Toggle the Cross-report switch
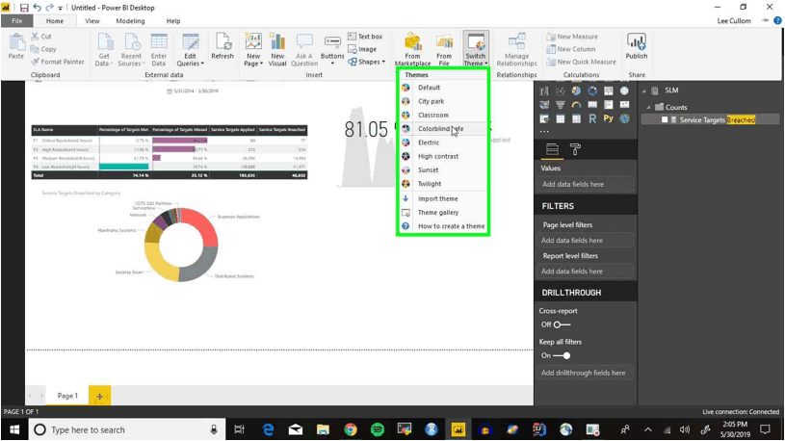Viewport: 785px width, 441px height. click(562, 324)
